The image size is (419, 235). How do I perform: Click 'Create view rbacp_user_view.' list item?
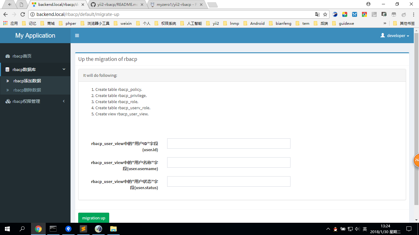(122, 114)
